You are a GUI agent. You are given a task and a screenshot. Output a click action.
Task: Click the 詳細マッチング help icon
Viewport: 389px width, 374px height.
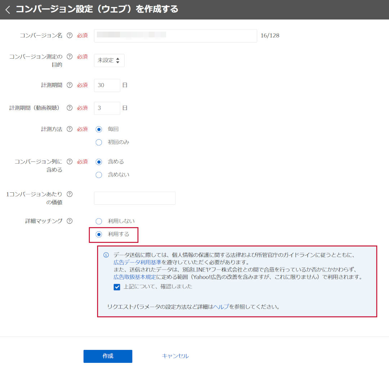pos(70,221)
